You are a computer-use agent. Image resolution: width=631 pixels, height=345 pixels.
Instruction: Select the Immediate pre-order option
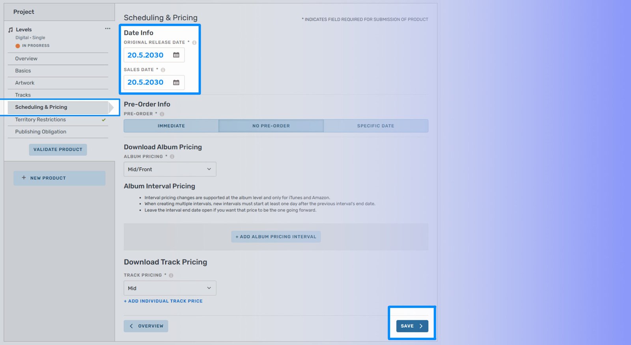pos(171,126)
